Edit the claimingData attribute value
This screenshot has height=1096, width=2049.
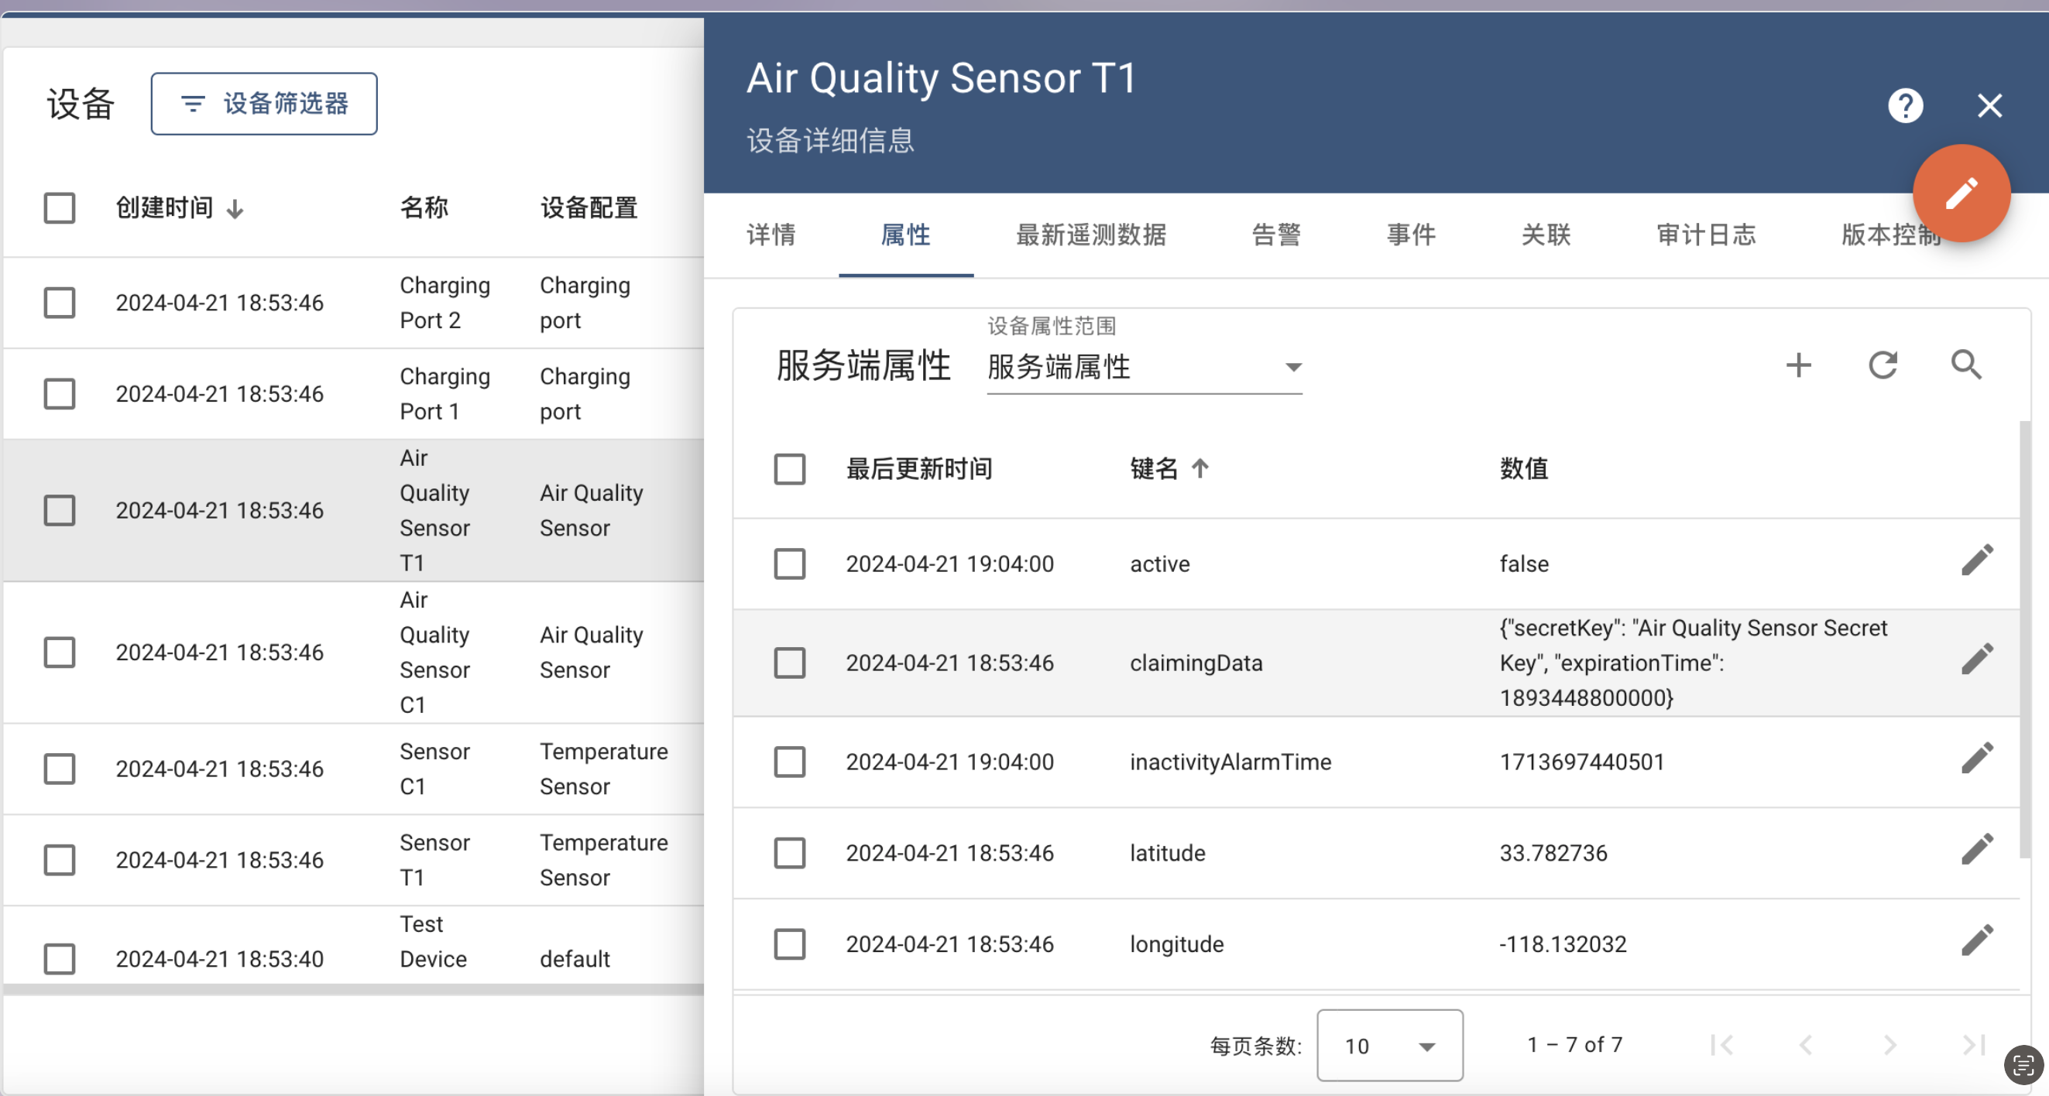pos(1977,659)
